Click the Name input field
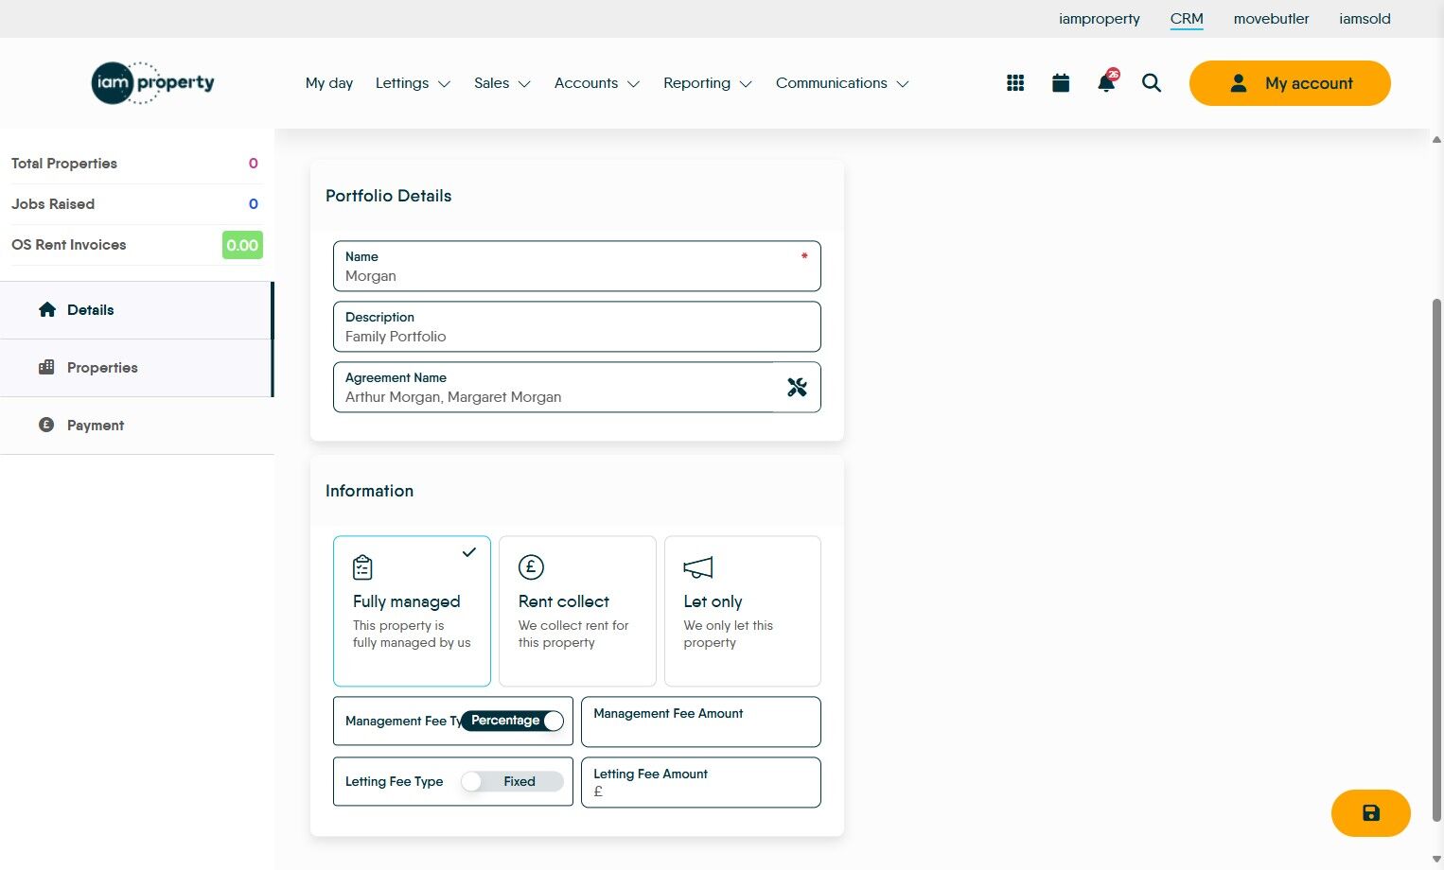This screenshot has height=870, width=1444. [577, 266]
